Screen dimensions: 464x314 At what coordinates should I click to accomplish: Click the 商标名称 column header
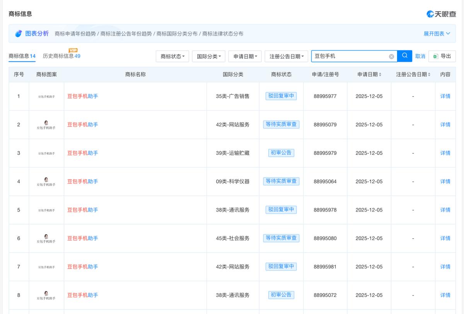[x=135, y=75]
